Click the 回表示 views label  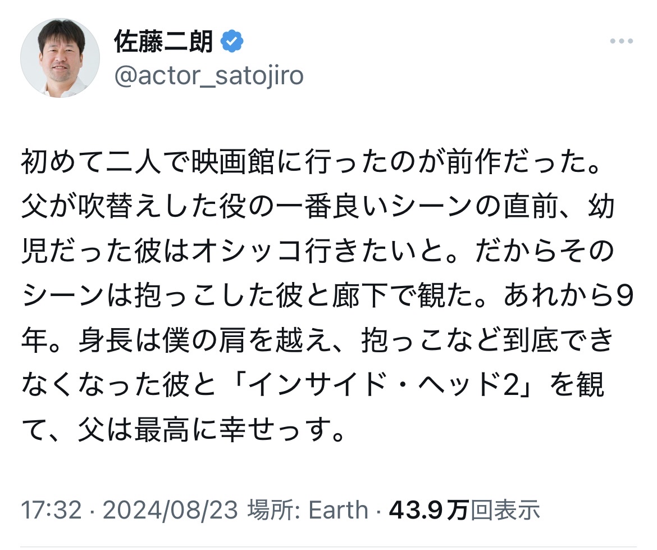[505, 510]
